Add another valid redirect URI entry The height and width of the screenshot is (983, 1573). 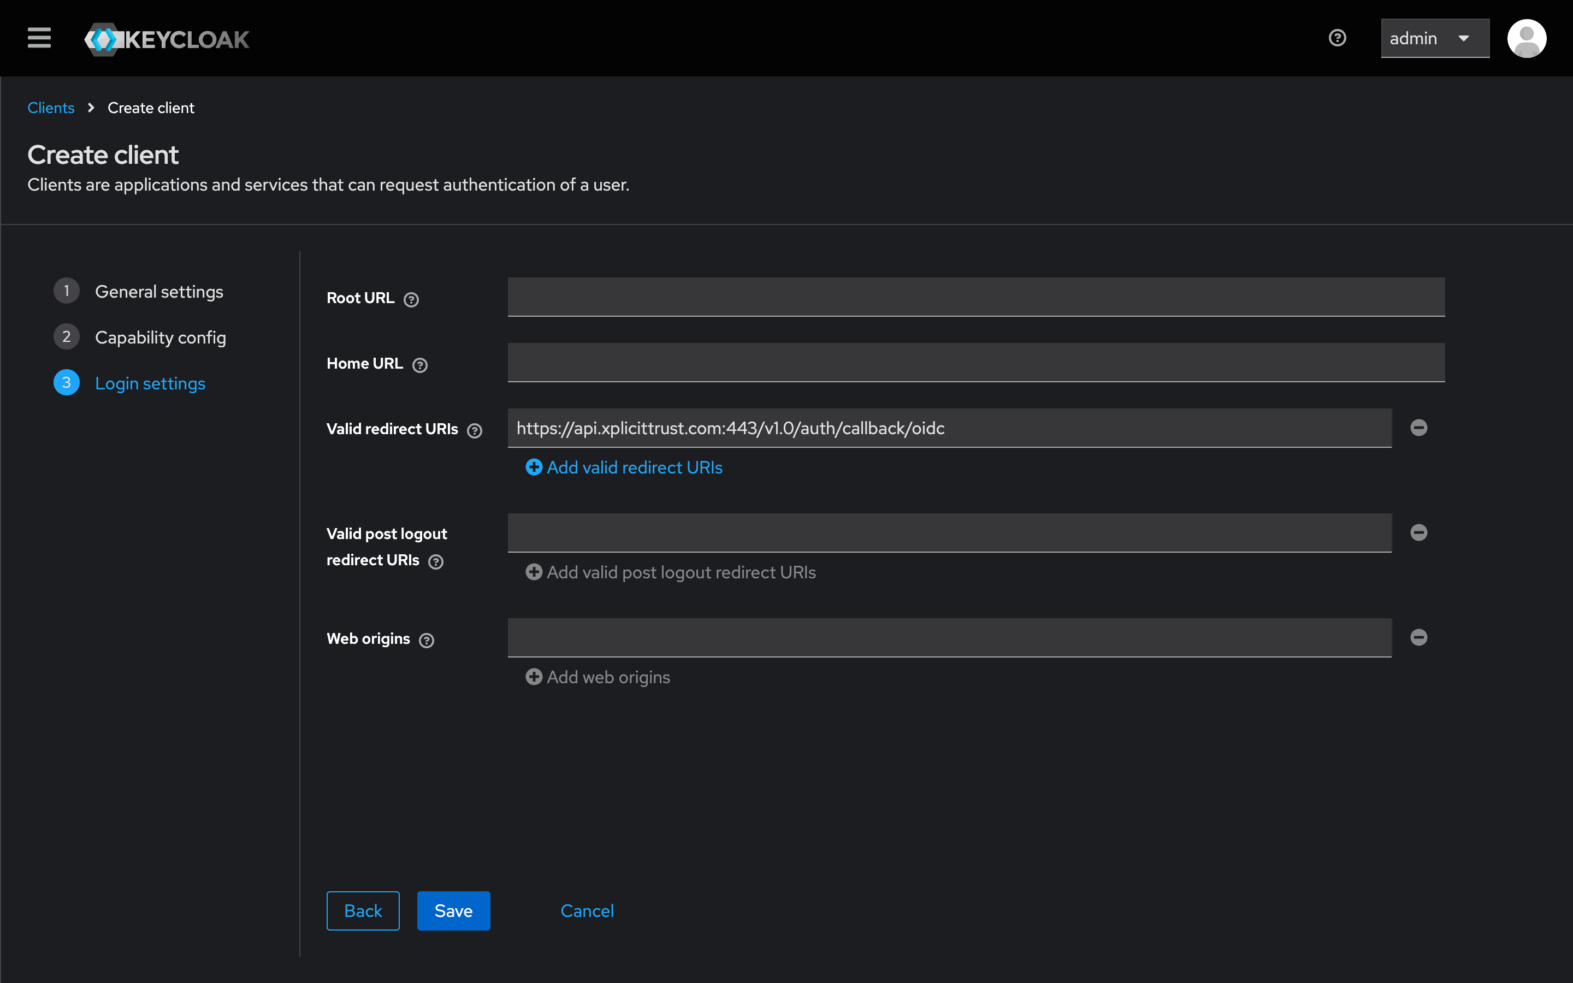point(623,467)
